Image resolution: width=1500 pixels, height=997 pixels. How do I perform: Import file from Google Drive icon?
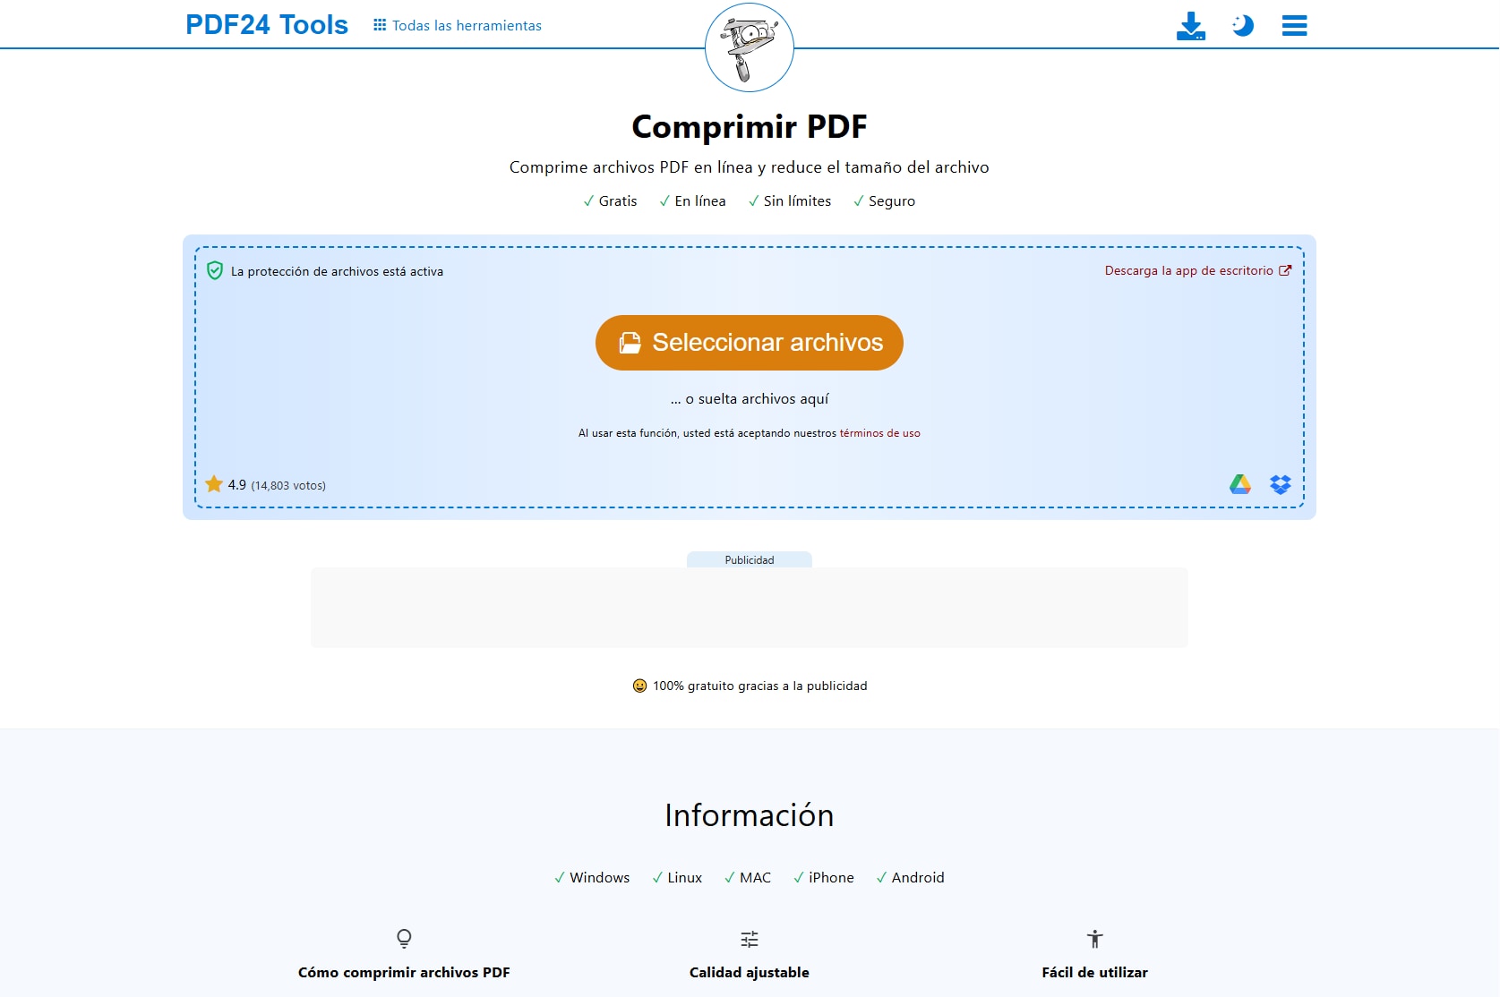tap(1240, 484)
